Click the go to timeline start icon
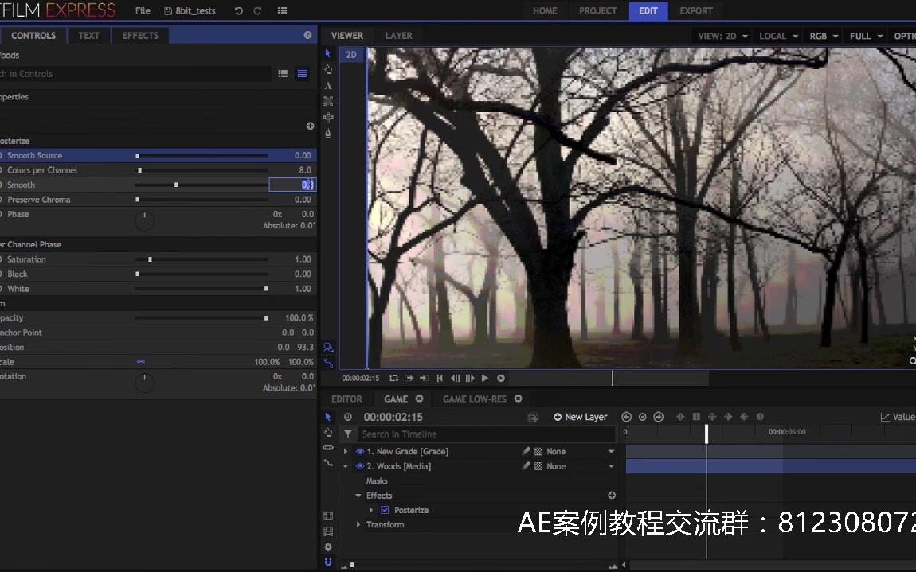Viewport: 916px width, 572px height. [439, 378]
